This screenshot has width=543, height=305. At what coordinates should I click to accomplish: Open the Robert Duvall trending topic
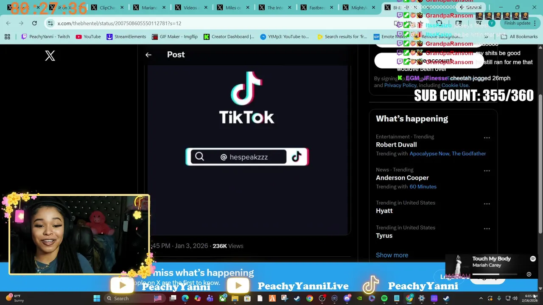tap(396, 145)
